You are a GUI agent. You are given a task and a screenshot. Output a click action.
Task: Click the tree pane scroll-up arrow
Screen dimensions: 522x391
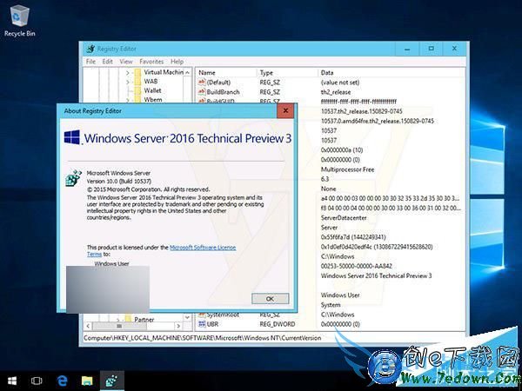(x=187, y=72)
